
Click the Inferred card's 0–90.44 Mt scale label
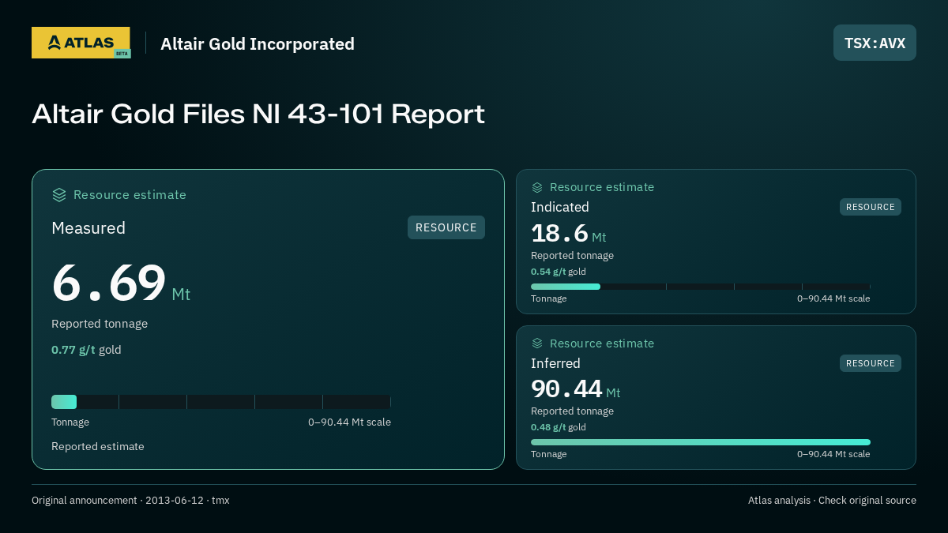[833, 454]
